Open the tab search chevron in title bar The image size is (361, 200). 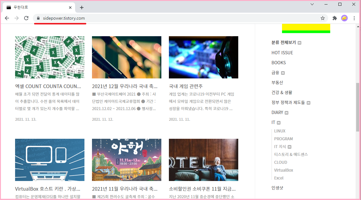pyautogui.click(x=312, y=5)
